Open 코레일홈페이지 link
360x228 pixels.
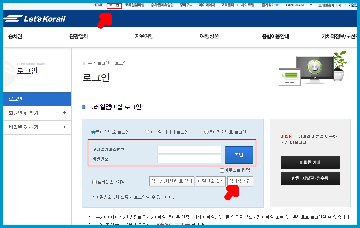(x=330, y=5)
